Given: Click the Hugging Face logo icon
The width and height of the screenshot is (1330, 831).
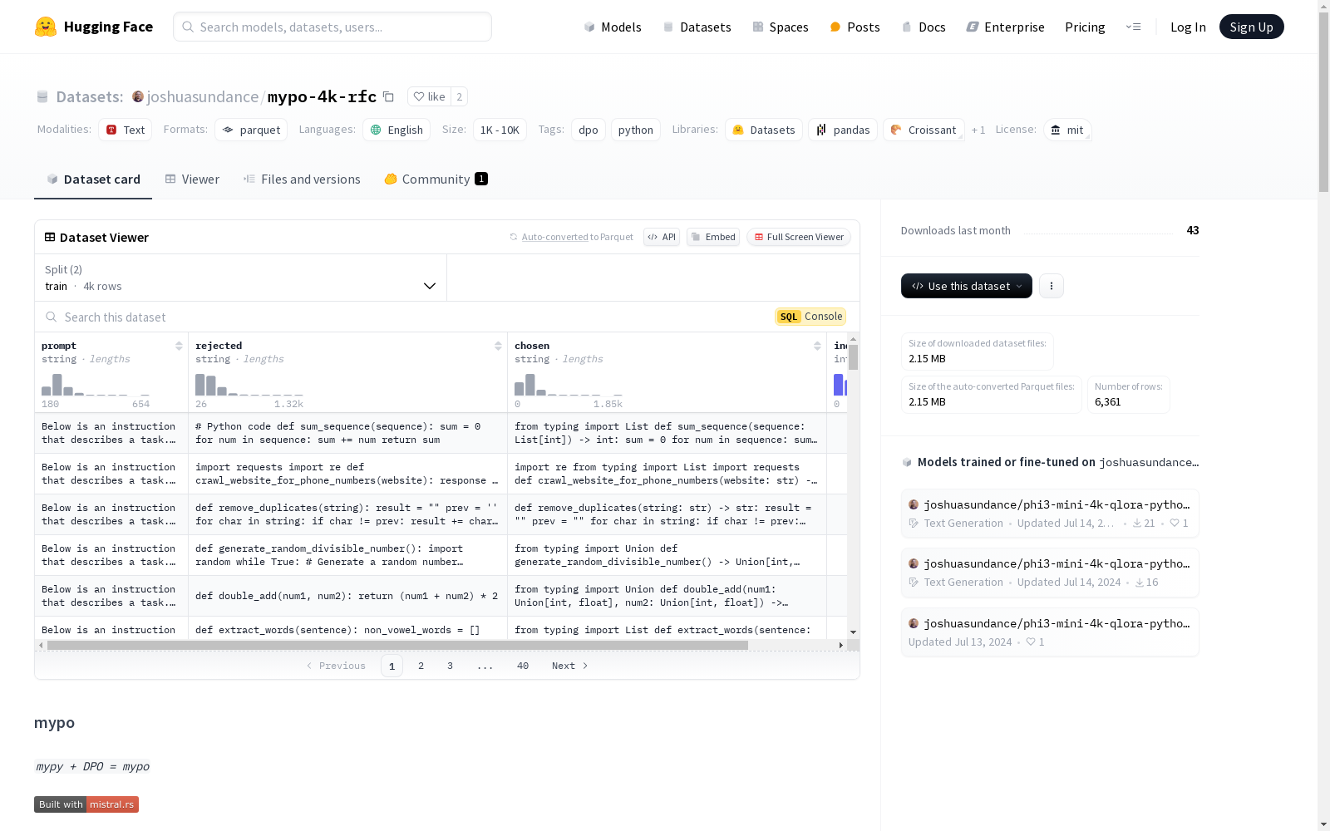Looking at the screenshot, I should pyautogui.click(x=46, y=27).
